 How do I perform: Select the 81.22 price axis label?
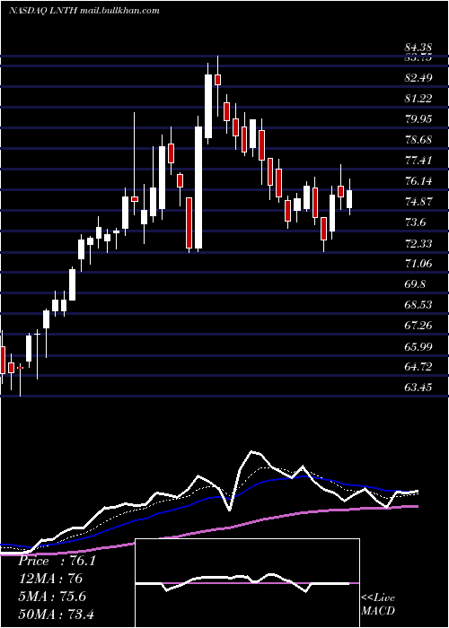coord(418,99)
